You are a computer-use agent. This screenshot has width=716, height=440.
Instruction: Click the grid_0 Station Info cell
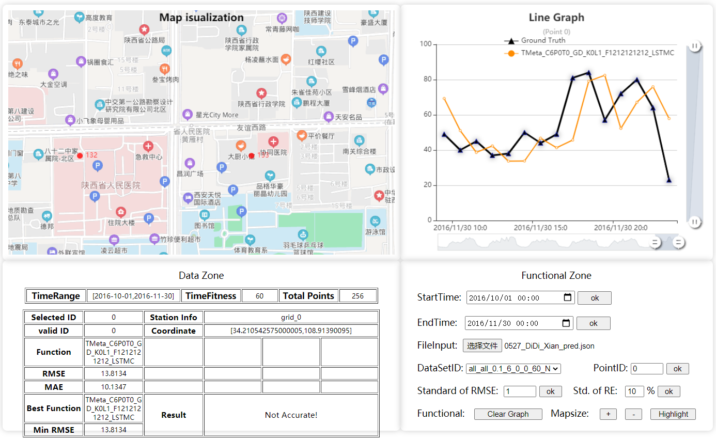point(291,318)
